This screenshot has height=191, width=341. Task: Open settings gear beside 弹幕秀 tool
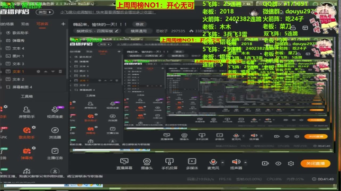(x=34, y=148)
